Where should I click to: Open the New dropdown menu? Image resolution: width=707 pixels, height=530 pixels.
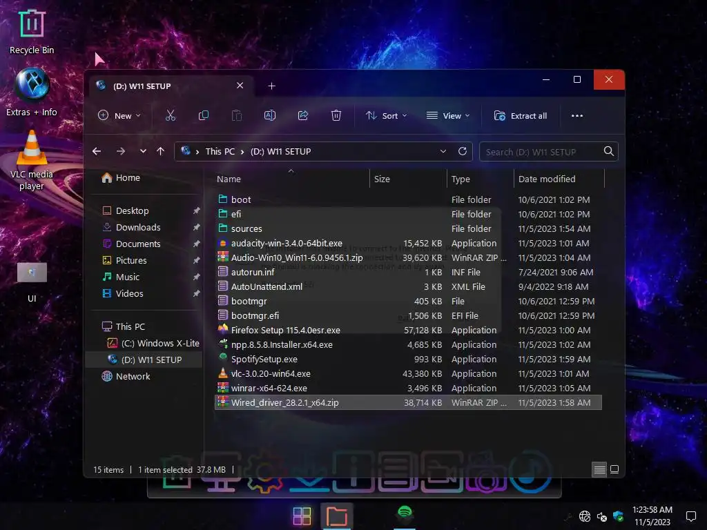pos(119,116)
